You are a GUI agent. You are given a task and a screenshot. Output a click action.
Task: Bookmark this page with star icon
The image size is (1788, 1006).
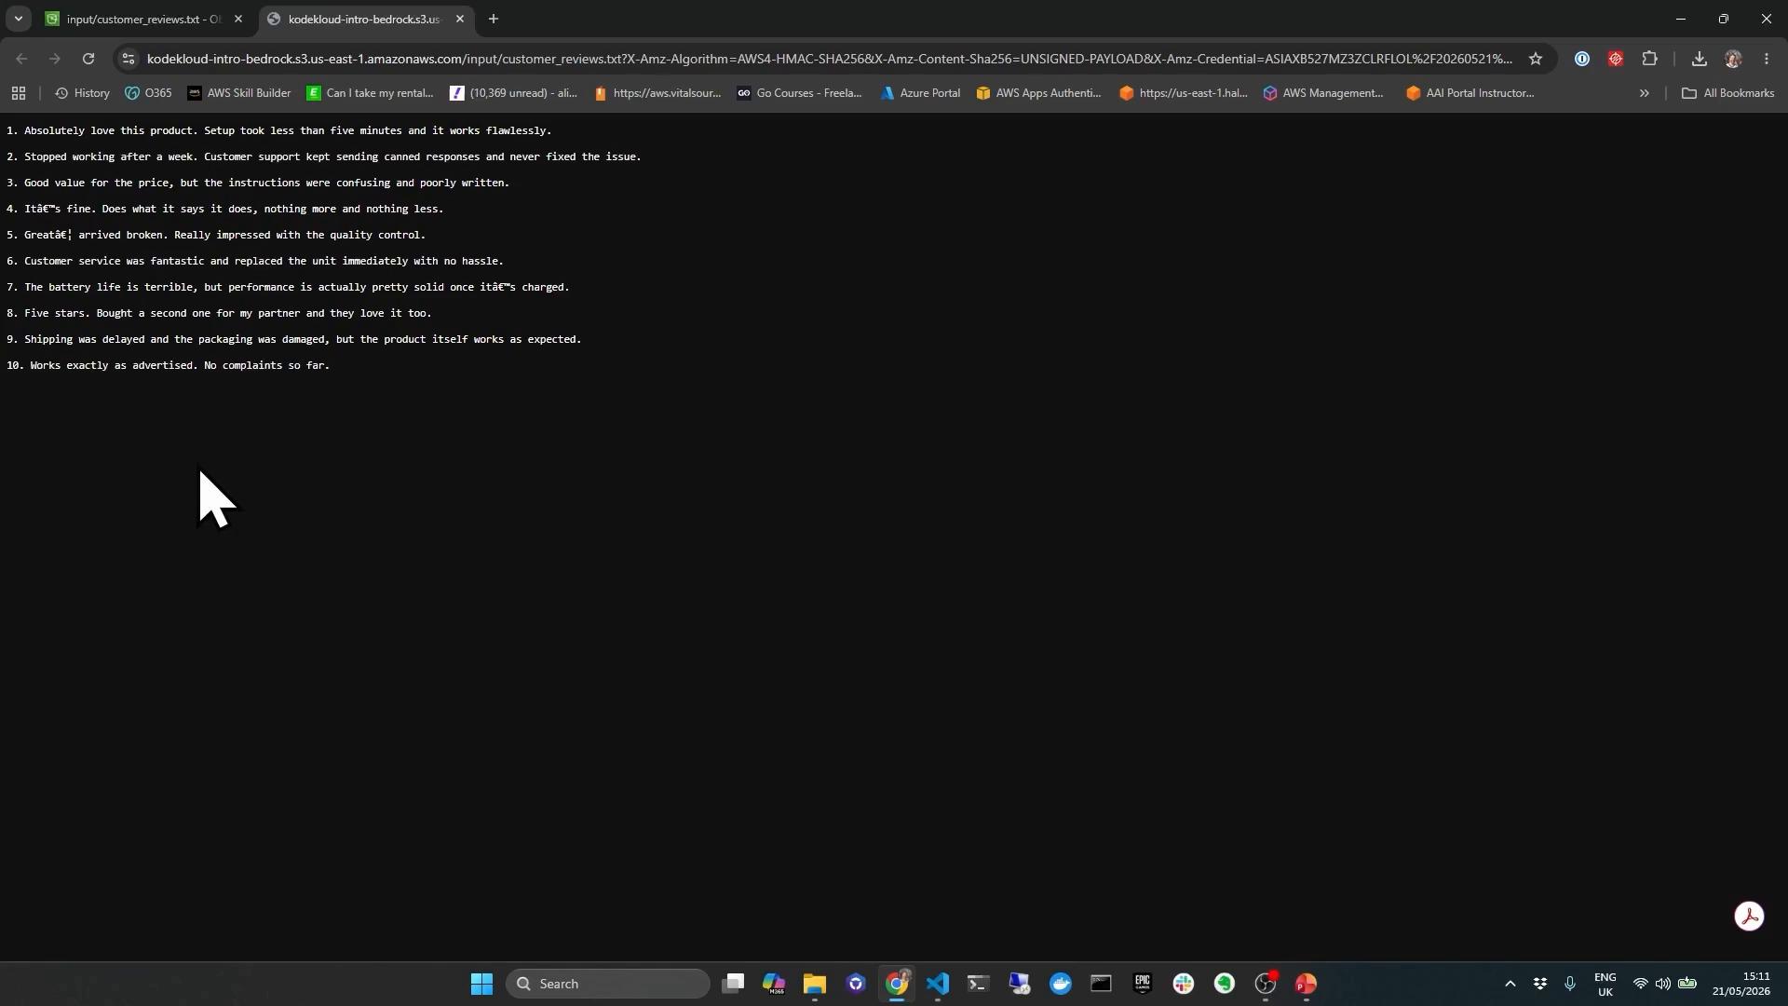[1536, 59]
